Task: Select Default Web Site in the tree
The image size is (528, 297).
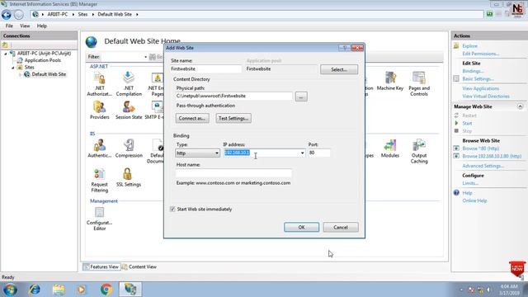Action: (49, 74)
